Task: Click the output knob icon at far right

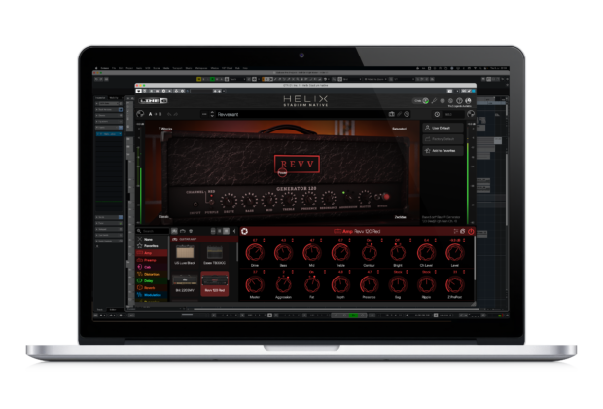Action: (471, 114)
